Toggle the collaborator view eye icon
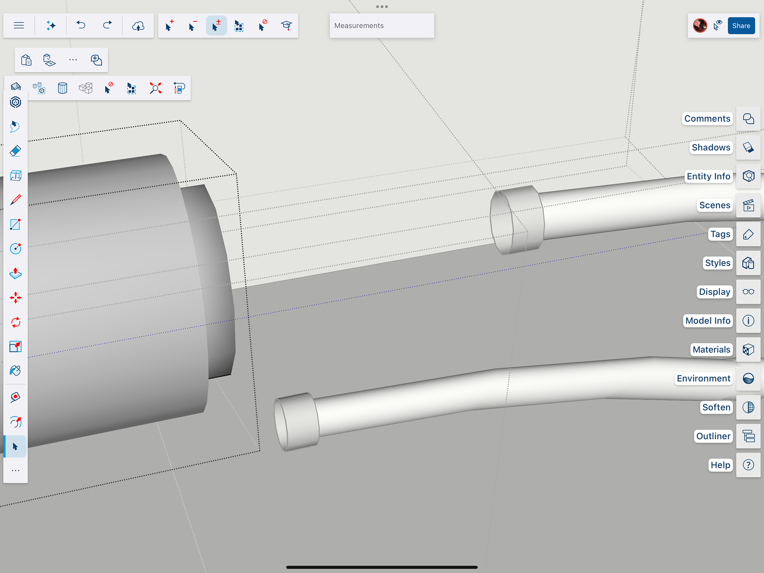 click(x=718, y=25)
